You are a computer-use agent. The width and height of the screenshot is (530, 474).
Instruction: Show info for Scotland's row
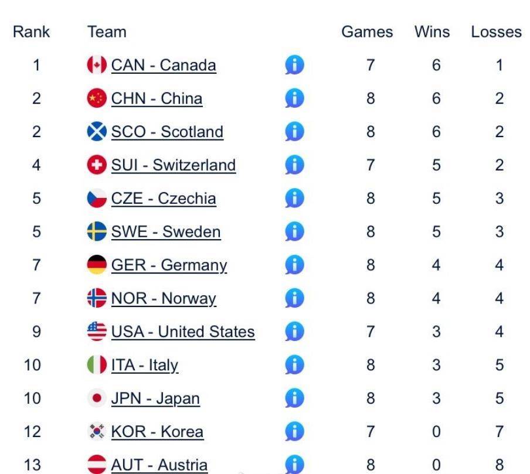(294, 132)
